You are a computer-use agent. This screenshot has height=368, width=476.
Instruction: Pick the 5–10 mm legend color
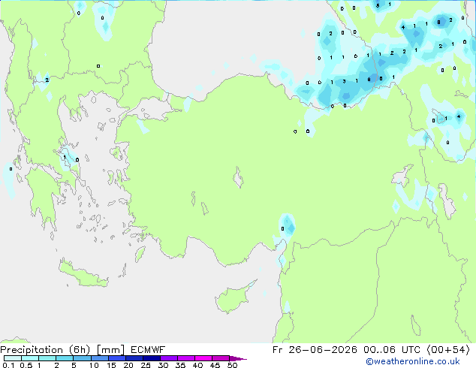coord(82,358)
